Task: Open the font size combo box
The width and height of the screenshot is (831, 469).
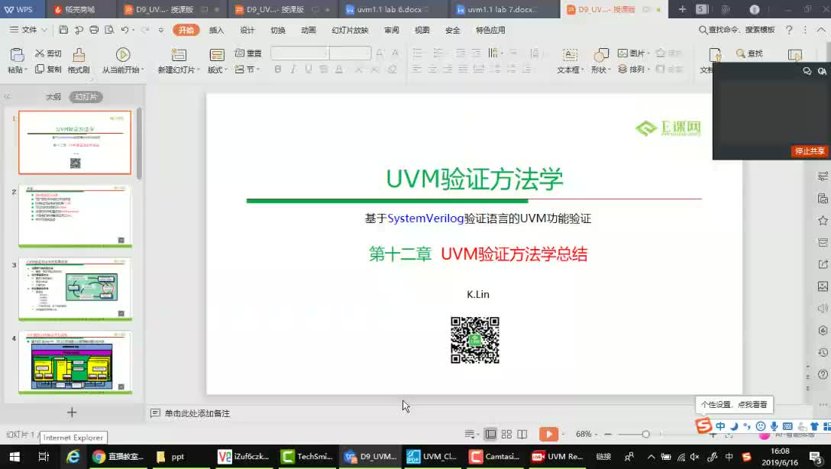Action: [x=351, y=53]
